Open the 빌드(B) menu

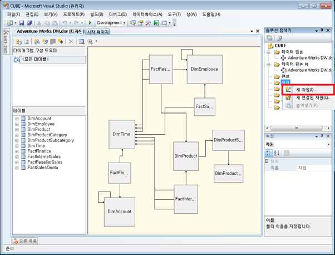pyautogui.click(x=97, y=14)
